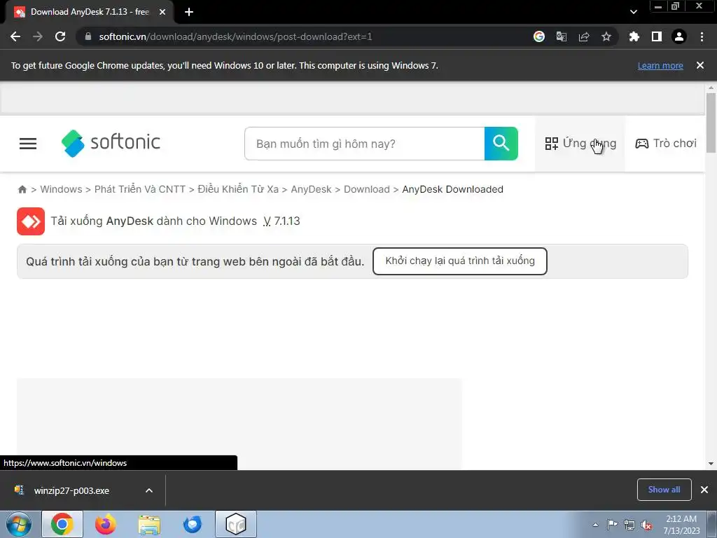View site info via the padlock icon
Image resolution: width=717 pixels, height=538 pixels.
pyautogui.click(x=88, y=36)
